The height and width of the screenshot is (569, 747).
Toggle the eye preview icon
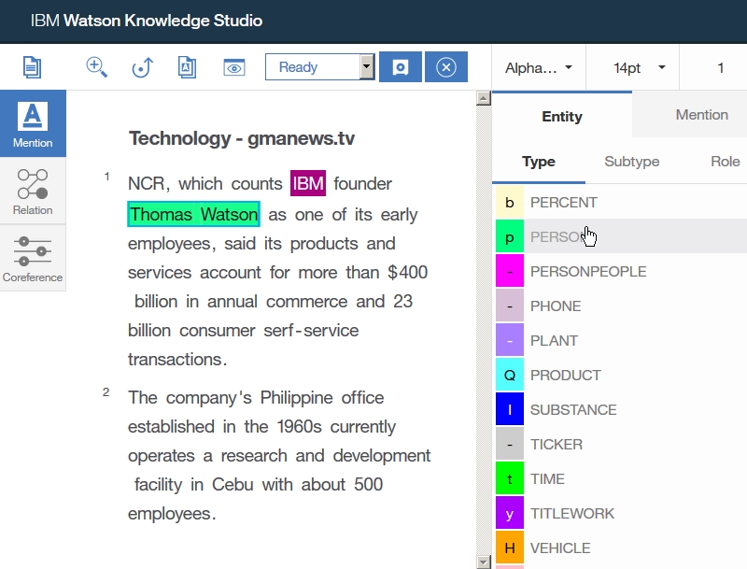point(234,67)
